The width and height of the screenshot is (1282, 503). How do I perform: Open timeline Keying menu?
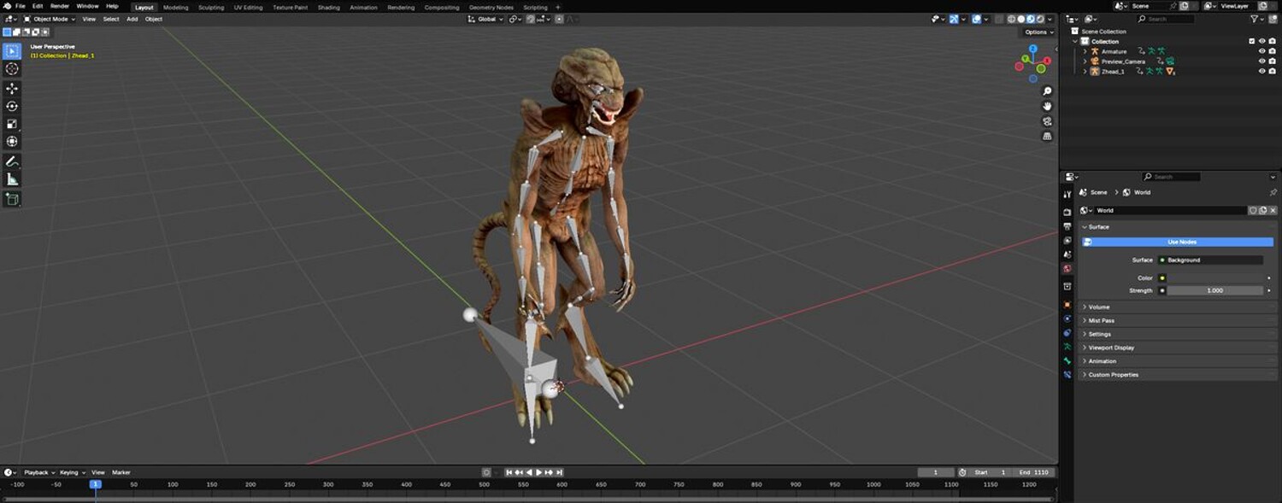click(70, 472)
